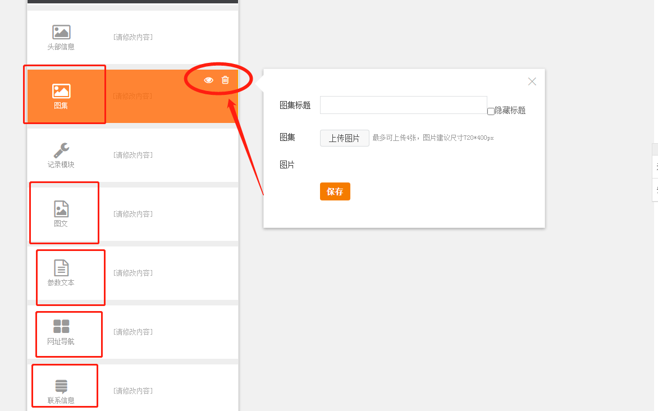Select the 图集 gallery module icon

click(61, 91)
